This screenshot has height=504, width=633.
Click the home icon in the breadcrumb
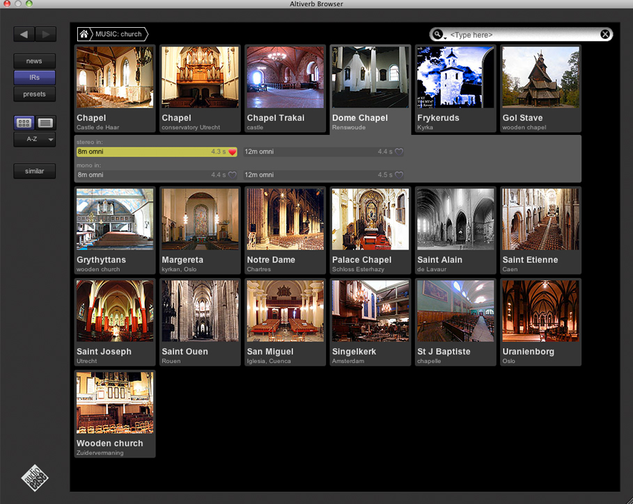84,34
